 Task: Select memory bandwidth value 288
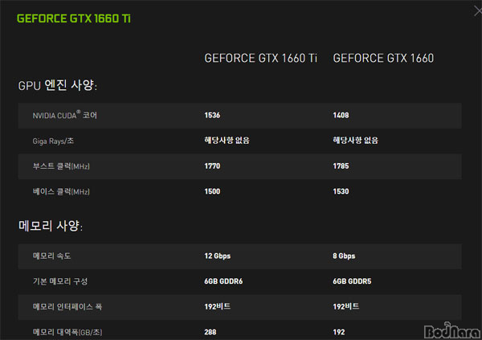pyautogui.click(x=210, y=332)
